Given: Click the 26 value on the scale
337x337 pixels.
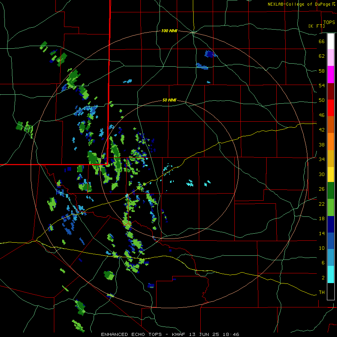Looking at the screenshot, I should (322, 189).
